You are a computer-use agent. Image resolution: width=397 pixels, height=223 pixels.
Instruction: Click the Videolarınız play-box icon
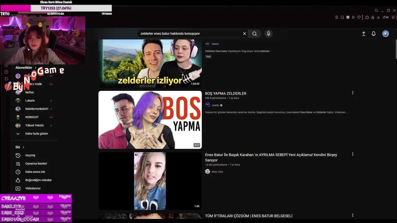[x=18, y=188]
